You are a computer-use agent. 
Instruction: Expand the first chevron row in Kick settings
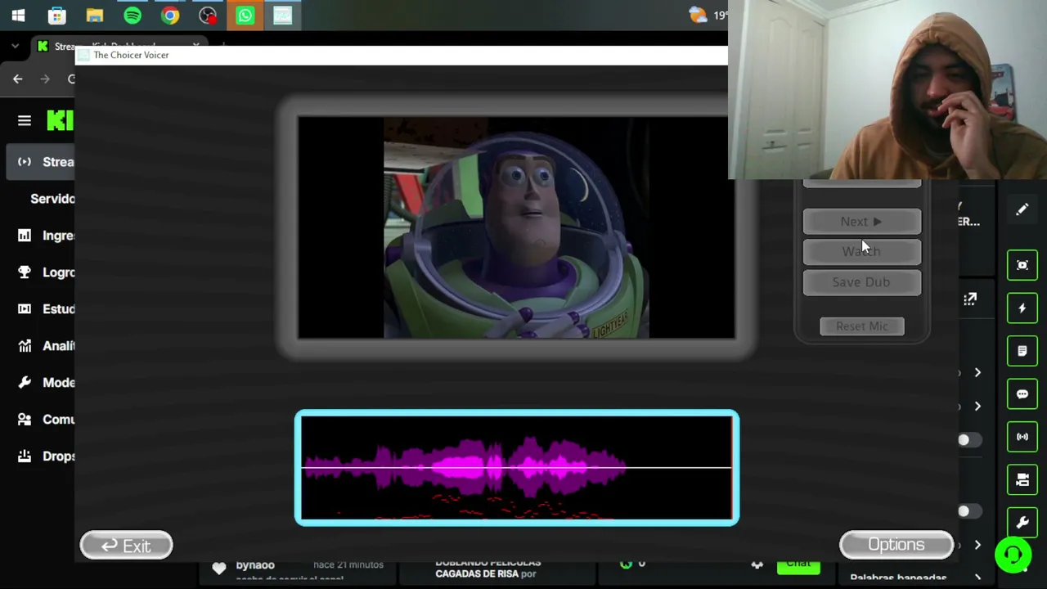(x=977, y=373)
